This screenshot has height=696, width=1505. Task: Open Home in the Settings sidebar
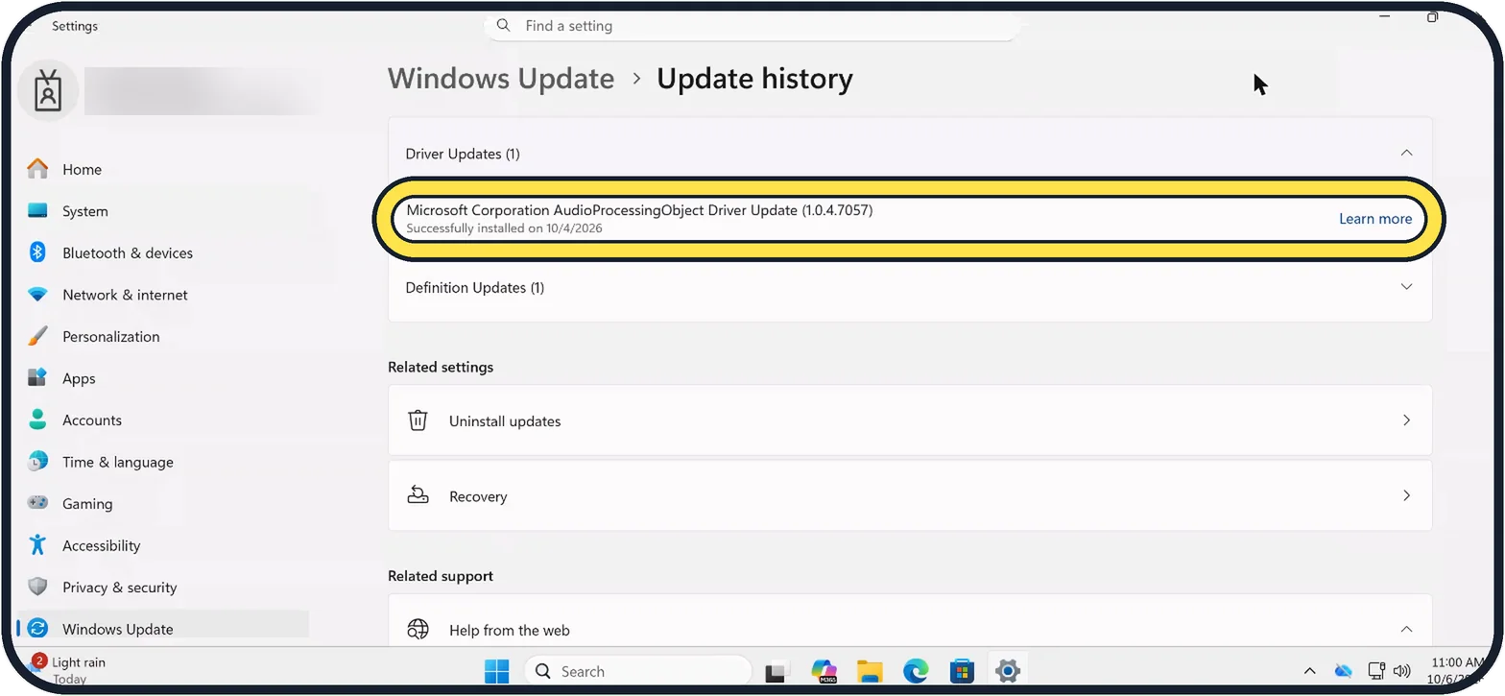click(x=163, y=170)
